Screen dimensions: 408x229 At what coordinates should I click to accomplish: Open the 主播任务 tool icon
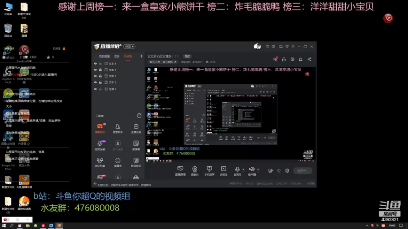tap(136, 128)
